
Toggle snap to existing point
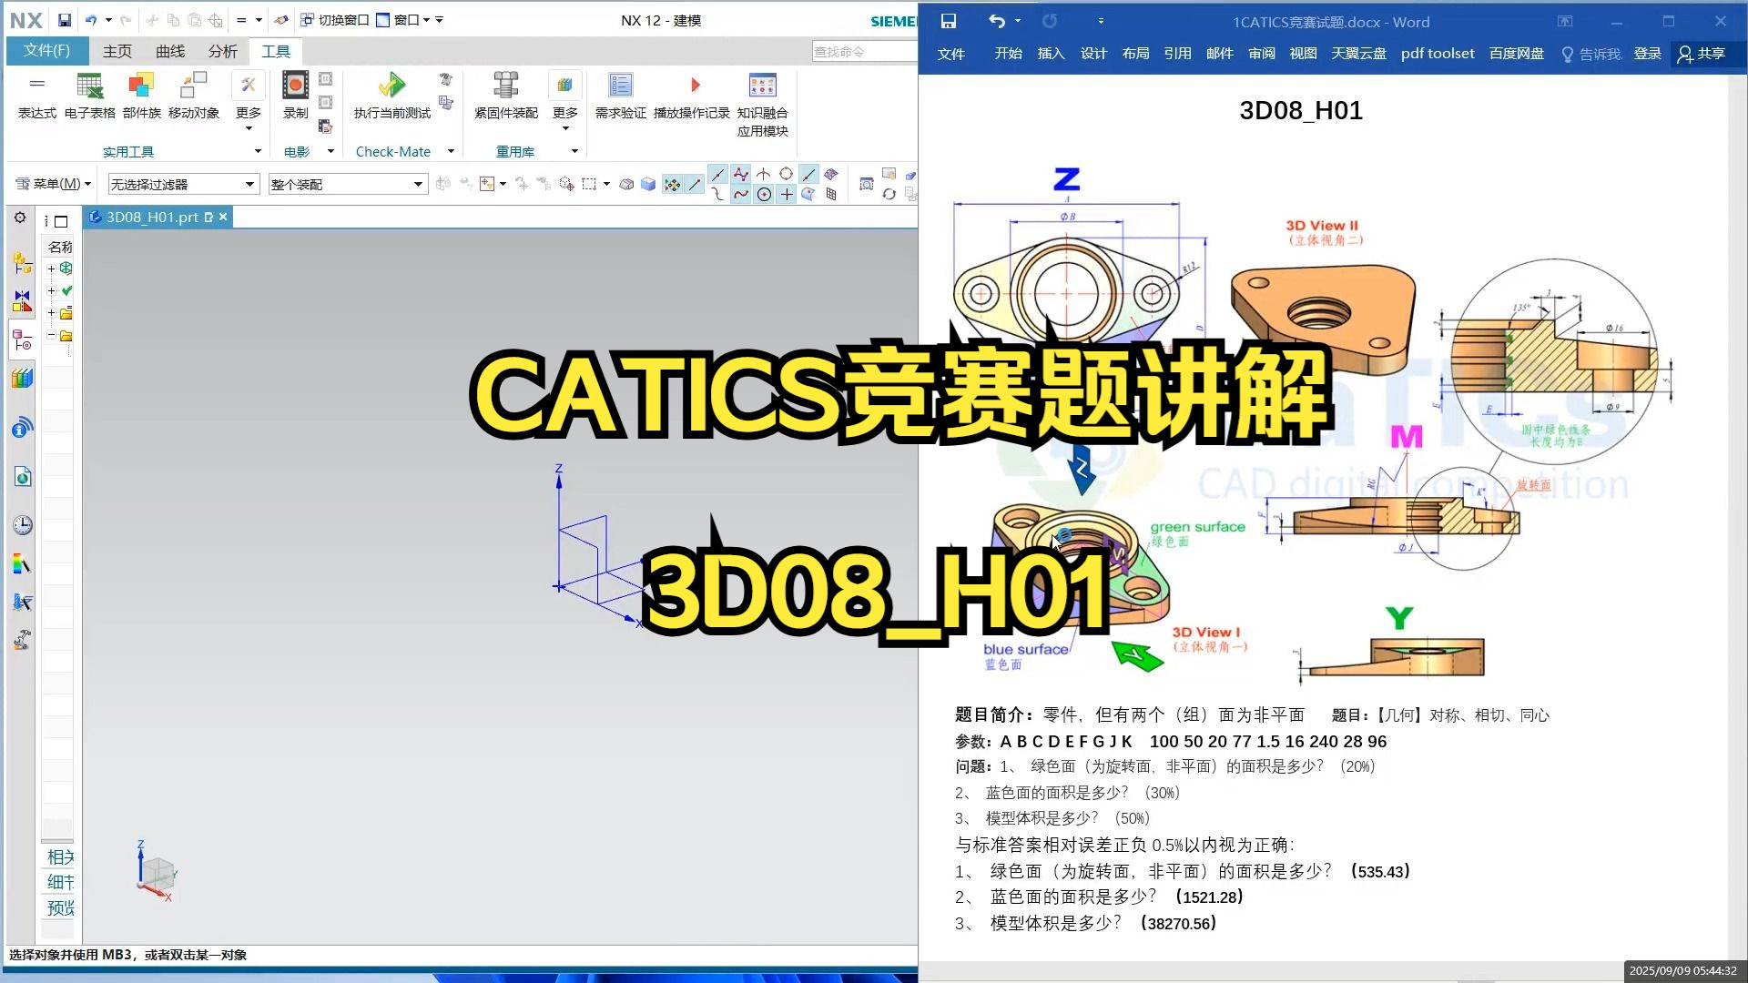[x=787, y=194]
